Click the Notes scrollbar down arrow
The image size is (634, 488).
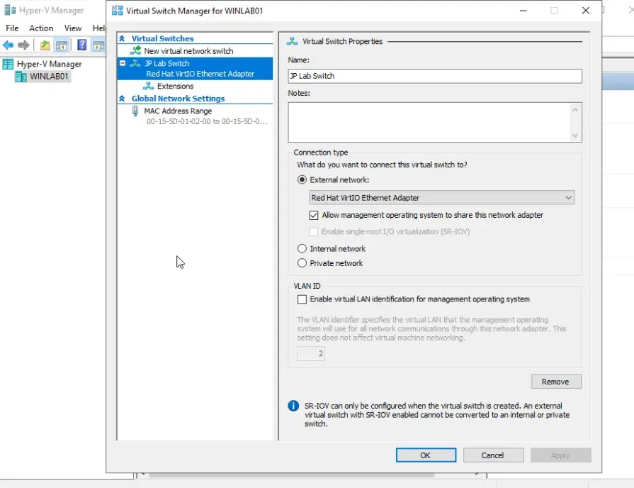click(x=575, y=135)
